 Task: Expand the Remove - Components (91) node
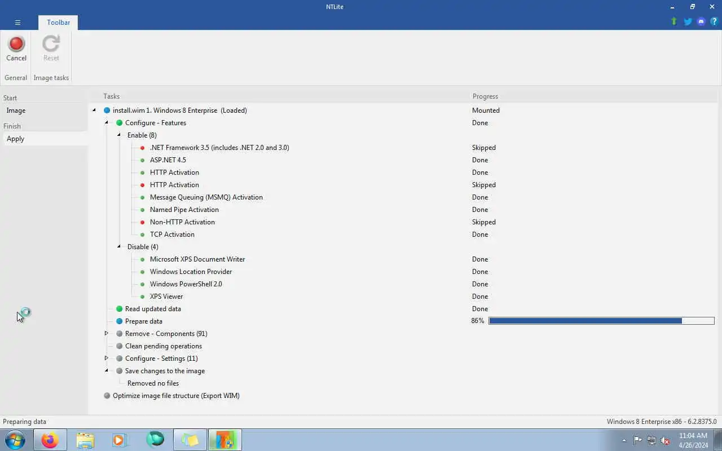(106, 334)
